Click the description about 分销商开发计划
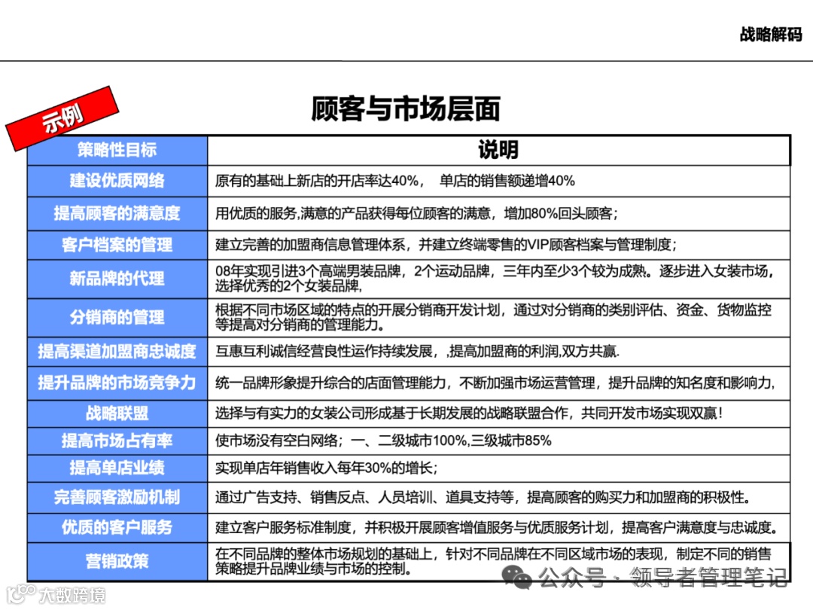The width and height of the screenshot is (813, 610). (494, 317)
